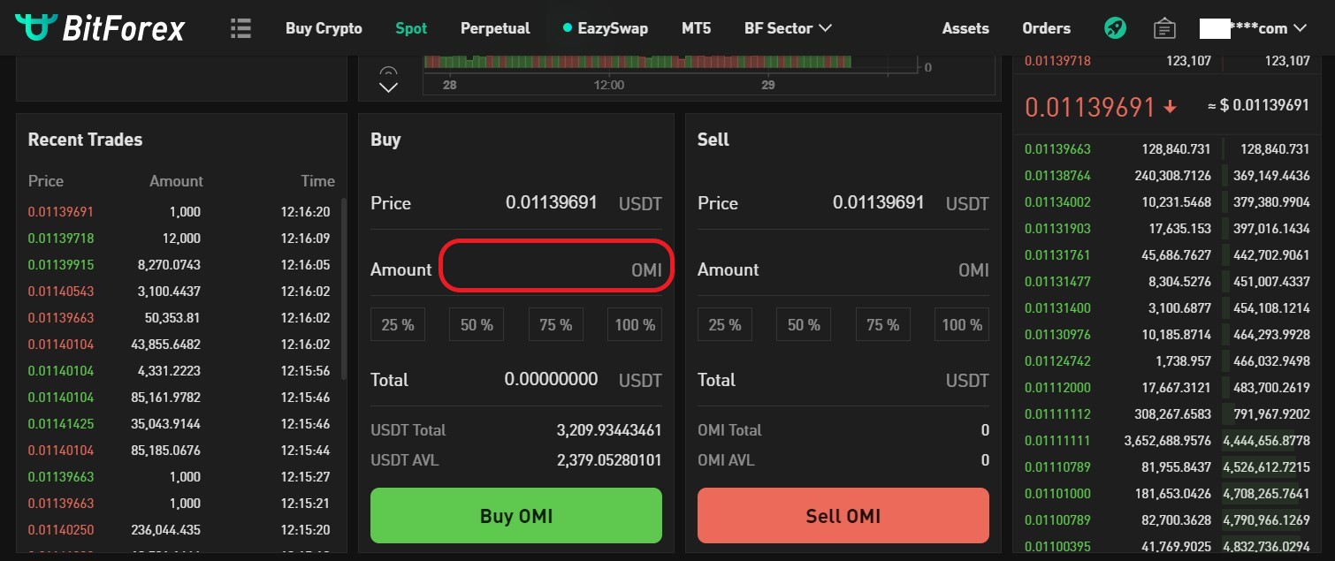Switch to the Spot tab

(x=411, y=28)
